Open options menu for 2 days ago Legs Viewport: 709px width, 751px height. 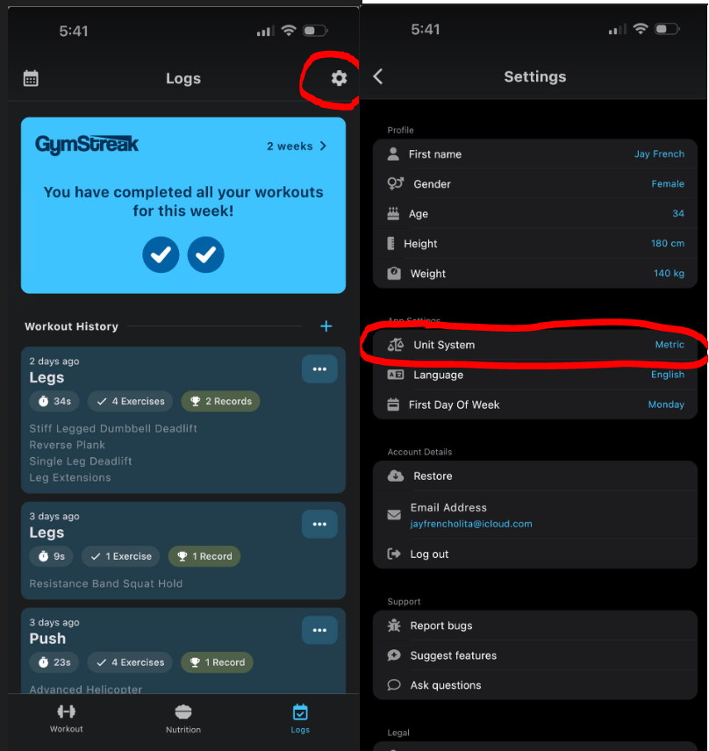[319, 369]
